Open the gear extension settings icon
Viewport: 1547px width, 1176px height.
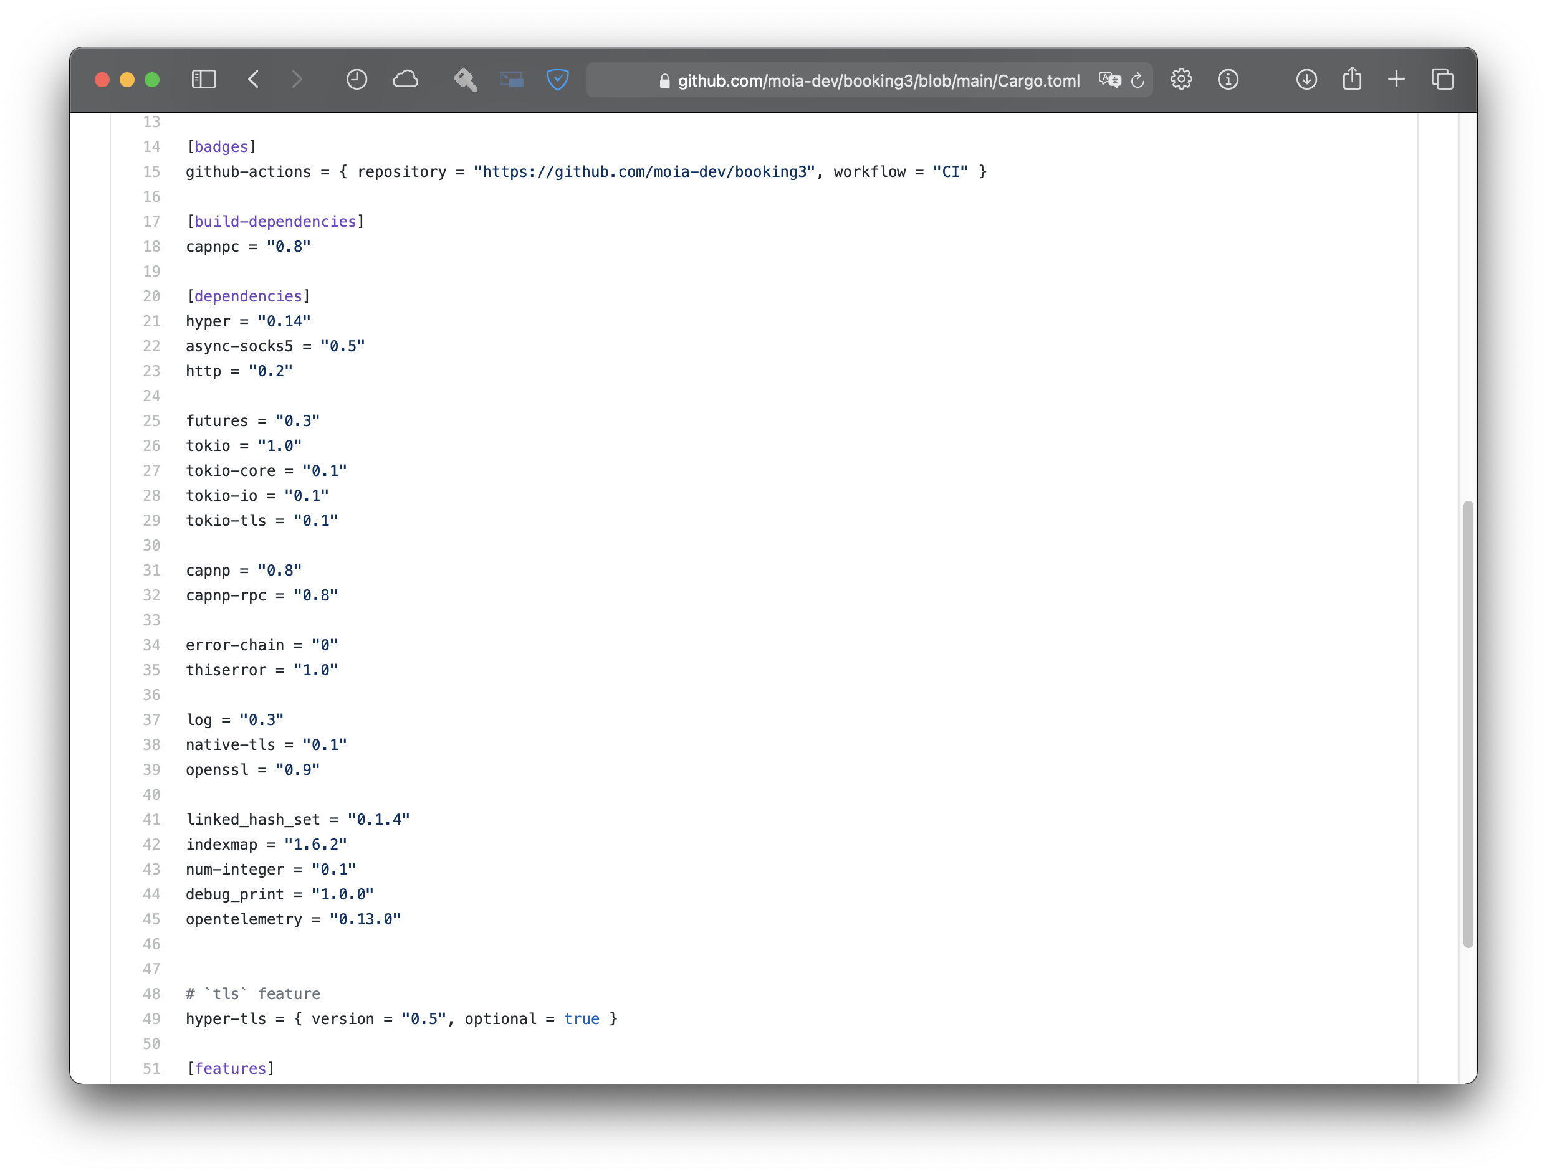click(1181, 79)
